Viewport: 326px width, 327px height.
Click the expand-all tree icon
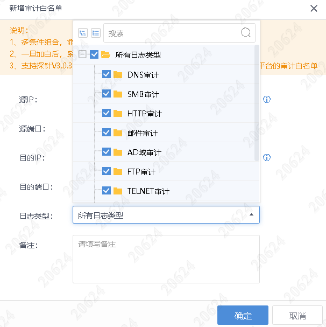82,33
